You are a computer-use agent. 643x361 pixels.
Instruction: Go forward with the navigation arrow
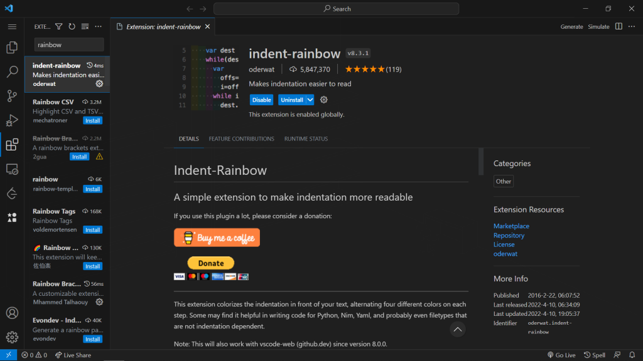[203, 9]
